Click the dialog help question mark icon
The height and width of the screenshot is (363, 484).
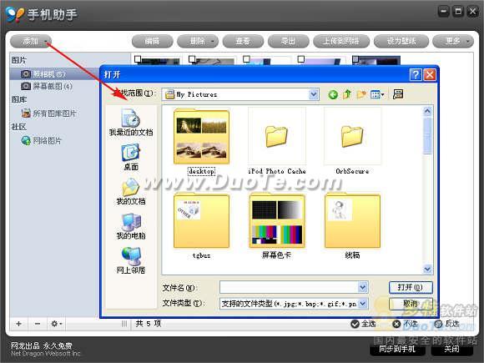pos(416,75)
